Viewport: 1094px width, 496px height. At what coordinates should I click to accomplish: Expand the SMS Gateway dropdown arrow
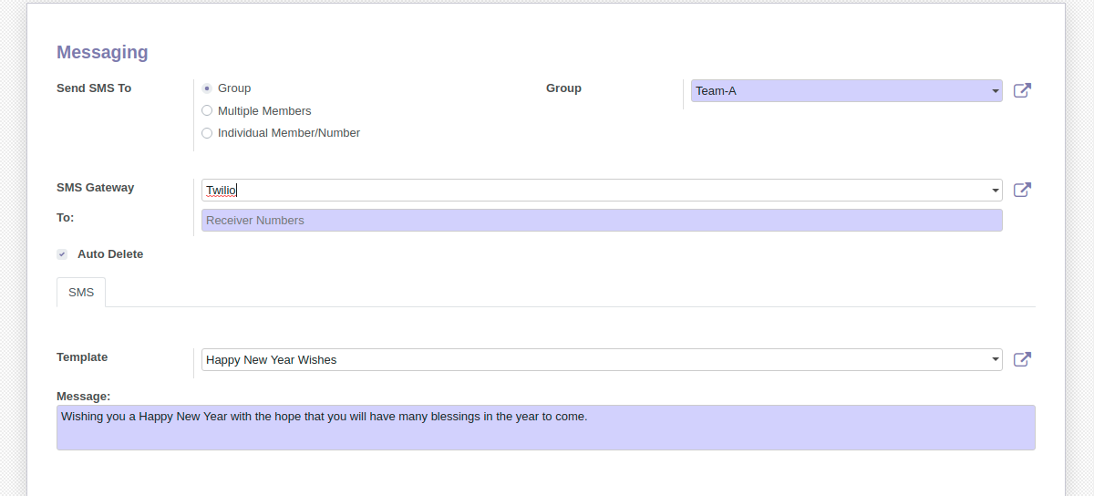coord(995,191)
